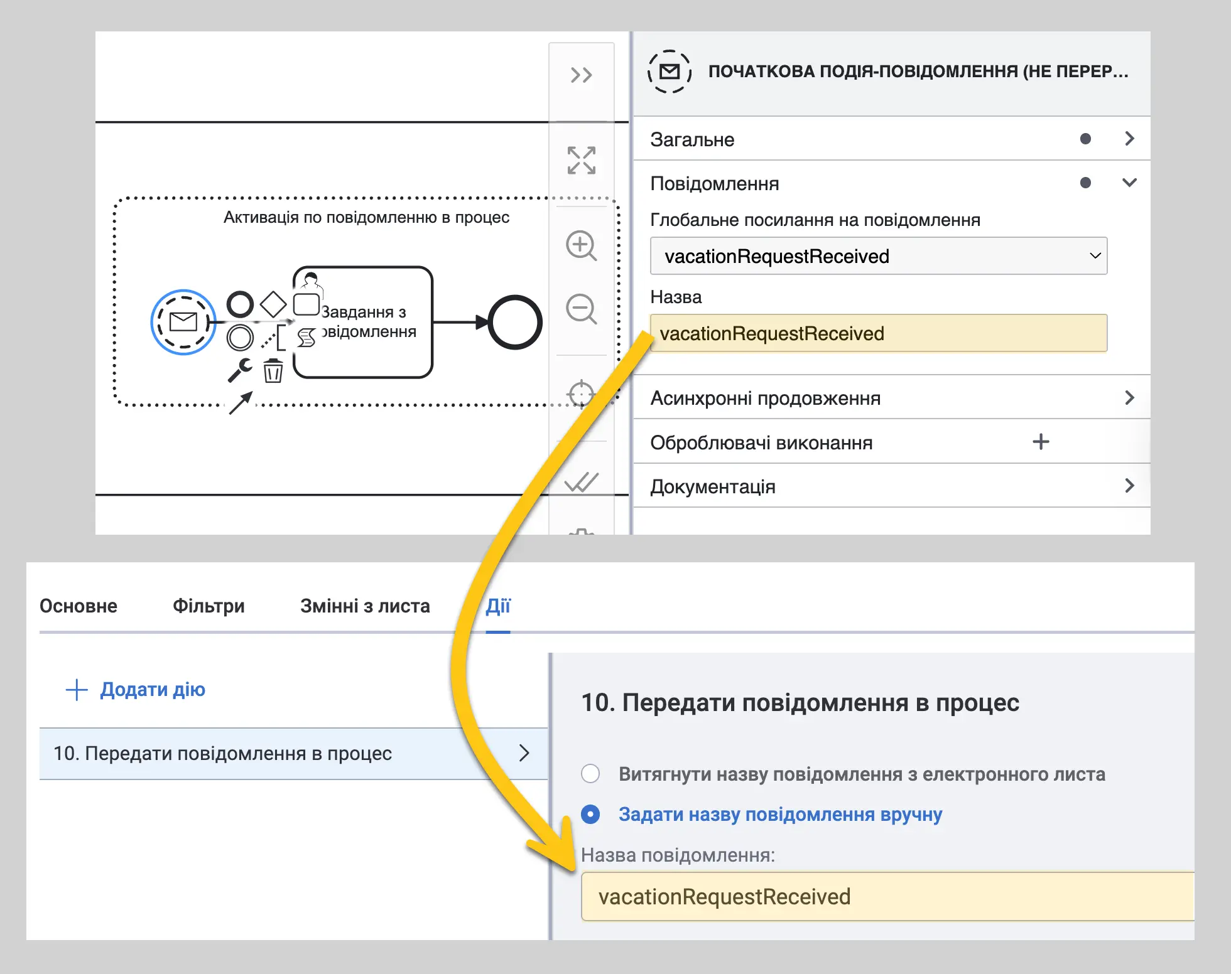Image resolution: width=1231 pixels, height=974 pixels.
Task: Open the Дії tab
Action: coord(498,606)
